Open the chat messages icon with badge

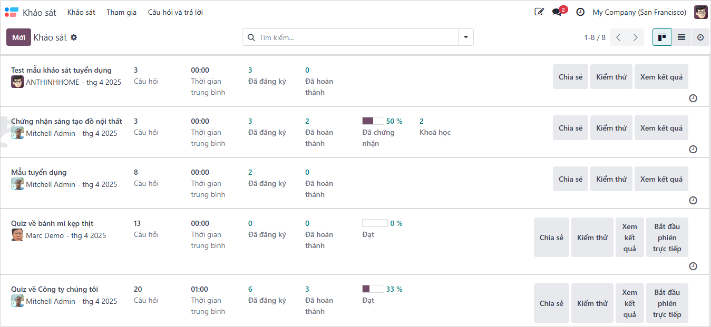coord(557,12)
